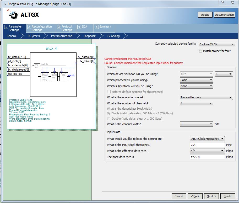This screenshot has width=239, height=203.
Task: Open the channel width dropdown
Action: click(x=196, y=124)
